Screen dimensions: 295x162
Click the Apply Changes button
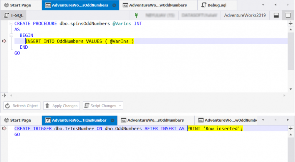(x=61, y=106)
